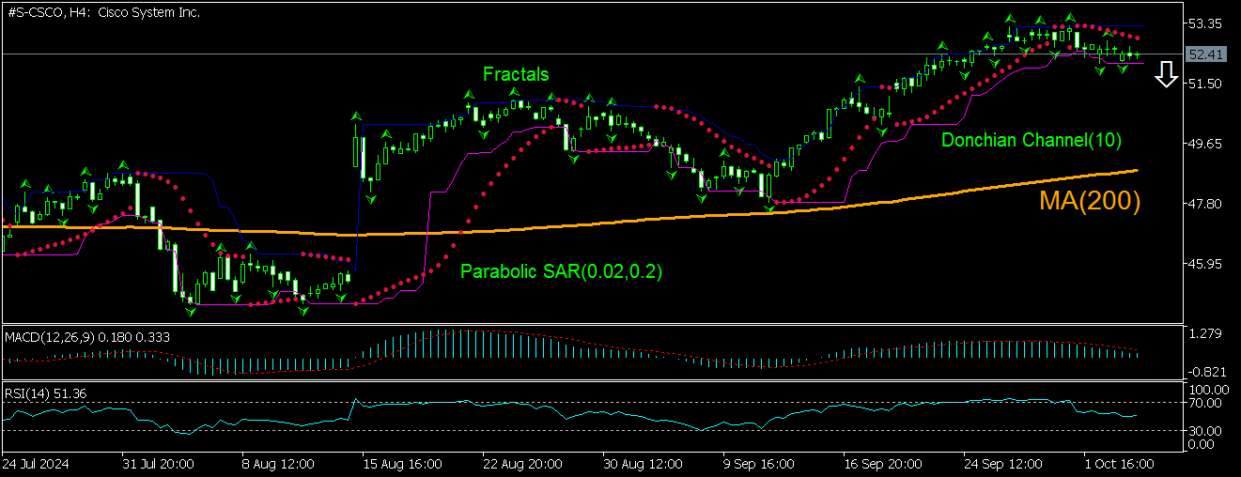Click the current price tag 52.41
Screen dimensions: 1241x477
coord(1205,54)
